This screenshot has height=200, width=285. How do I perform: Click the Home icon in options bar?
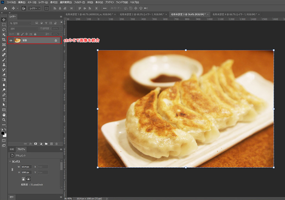coord(5,8)
